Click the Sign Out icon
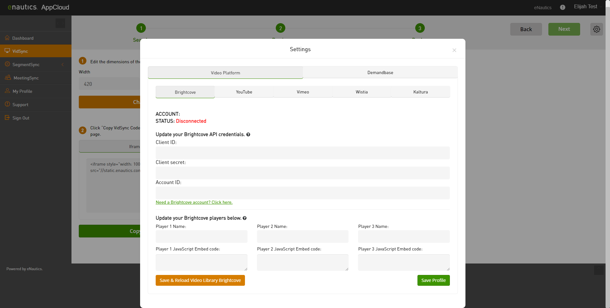610x308 pixels. (7, 118)
